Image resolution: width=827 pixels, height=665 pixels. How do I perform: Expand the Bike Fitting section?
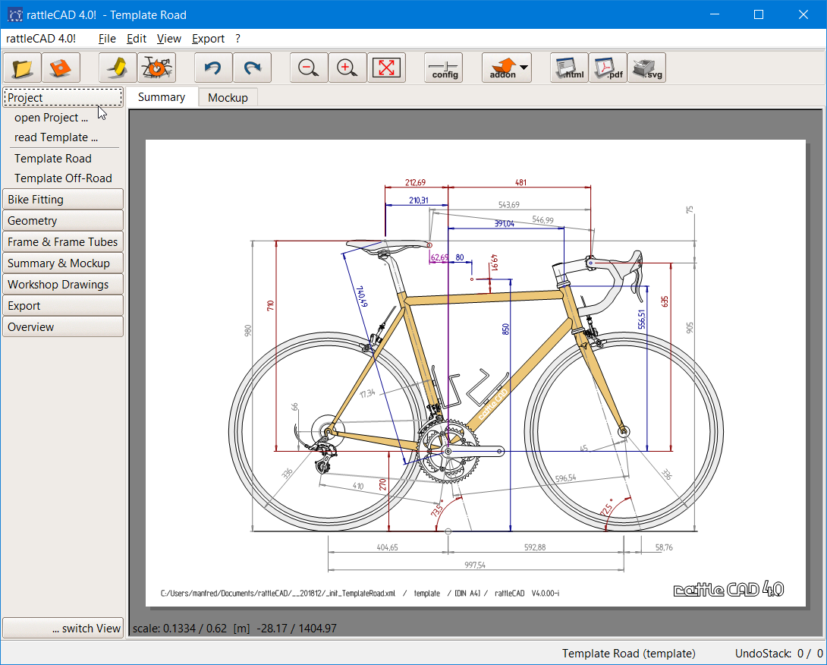[63, 200]
